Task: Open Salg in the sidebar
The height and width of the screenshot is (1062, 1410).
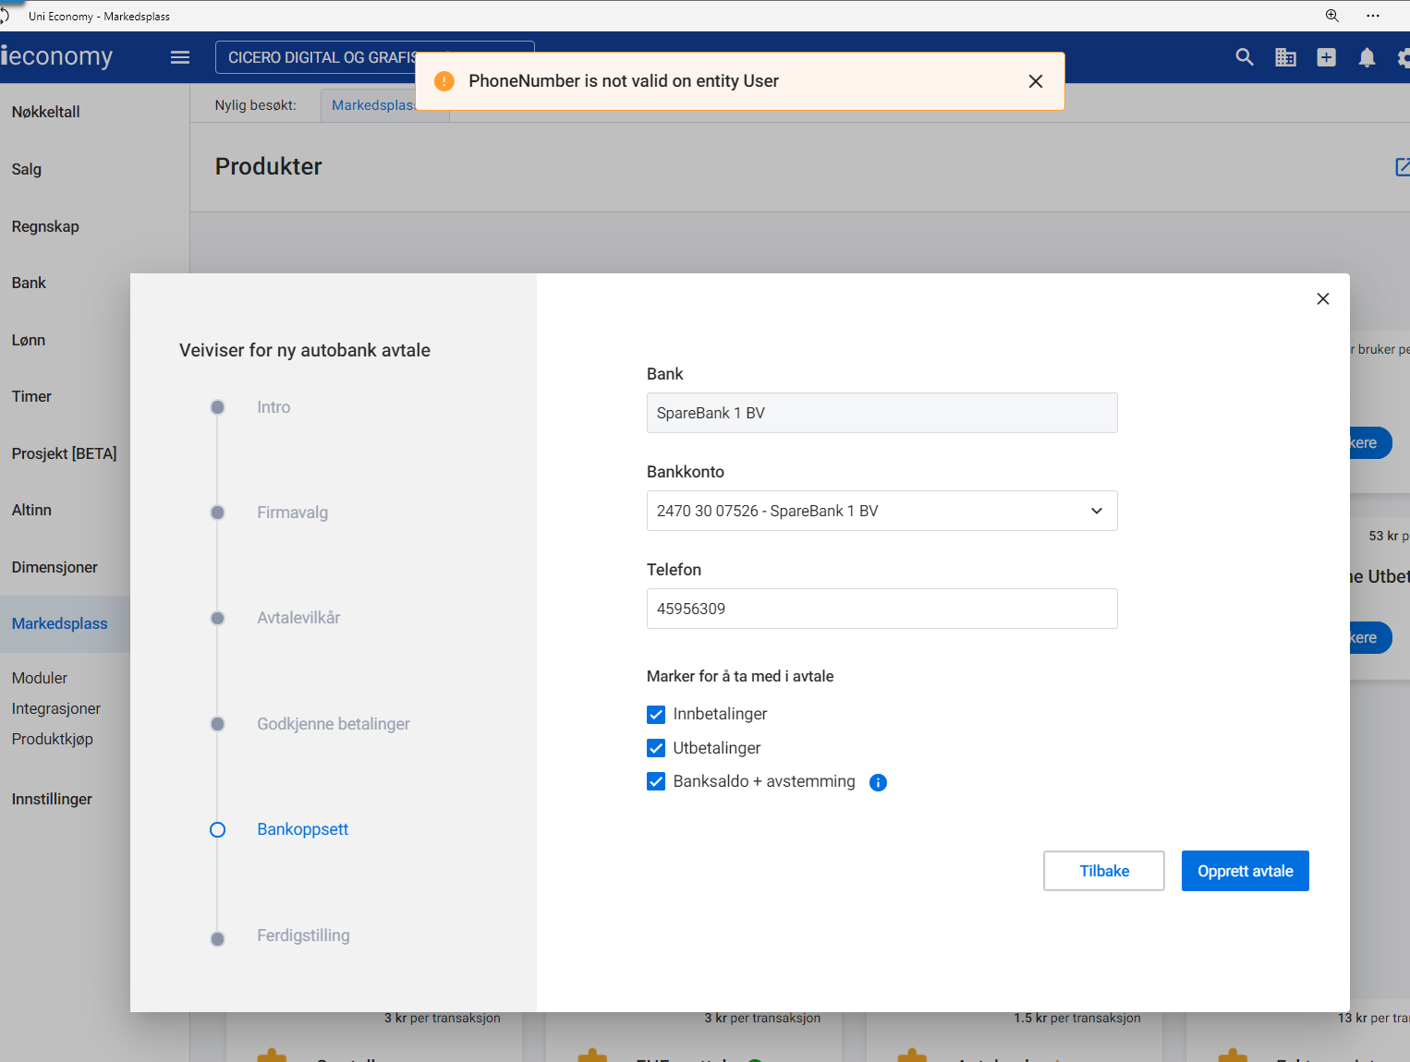Action: click(27, 169)
